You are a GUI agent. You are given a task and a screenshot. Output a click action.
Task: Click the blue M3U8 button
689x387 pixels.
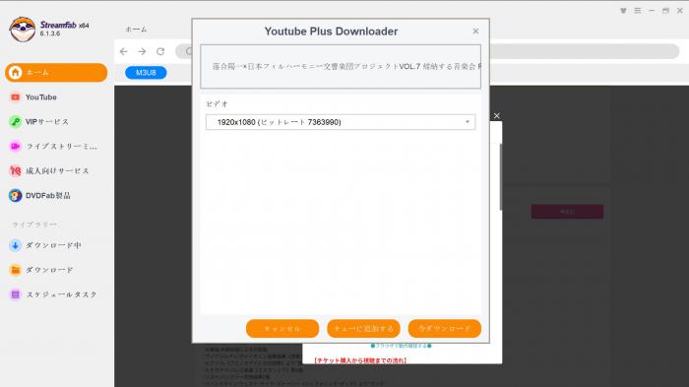point(146,73)
